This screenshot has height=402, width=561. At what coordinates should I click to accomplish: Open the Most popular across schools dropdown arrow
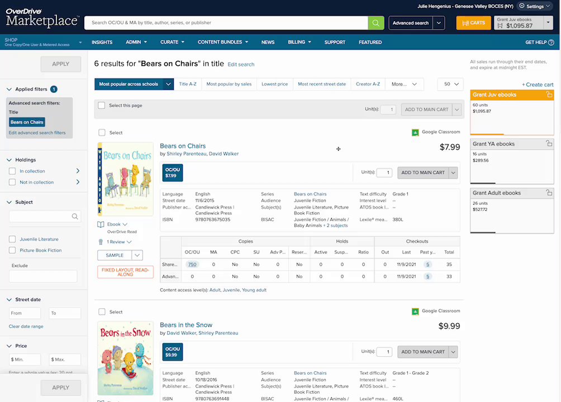(168, 84)
